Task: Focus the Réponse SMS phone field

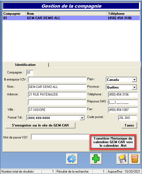Action: [123, 102]
